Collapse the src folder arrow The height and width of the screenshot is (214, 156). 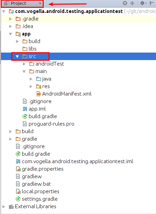17,56
